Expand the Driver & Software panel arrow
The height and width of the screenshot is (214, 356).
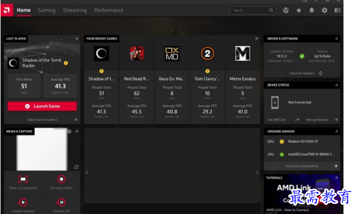point(336,39)
